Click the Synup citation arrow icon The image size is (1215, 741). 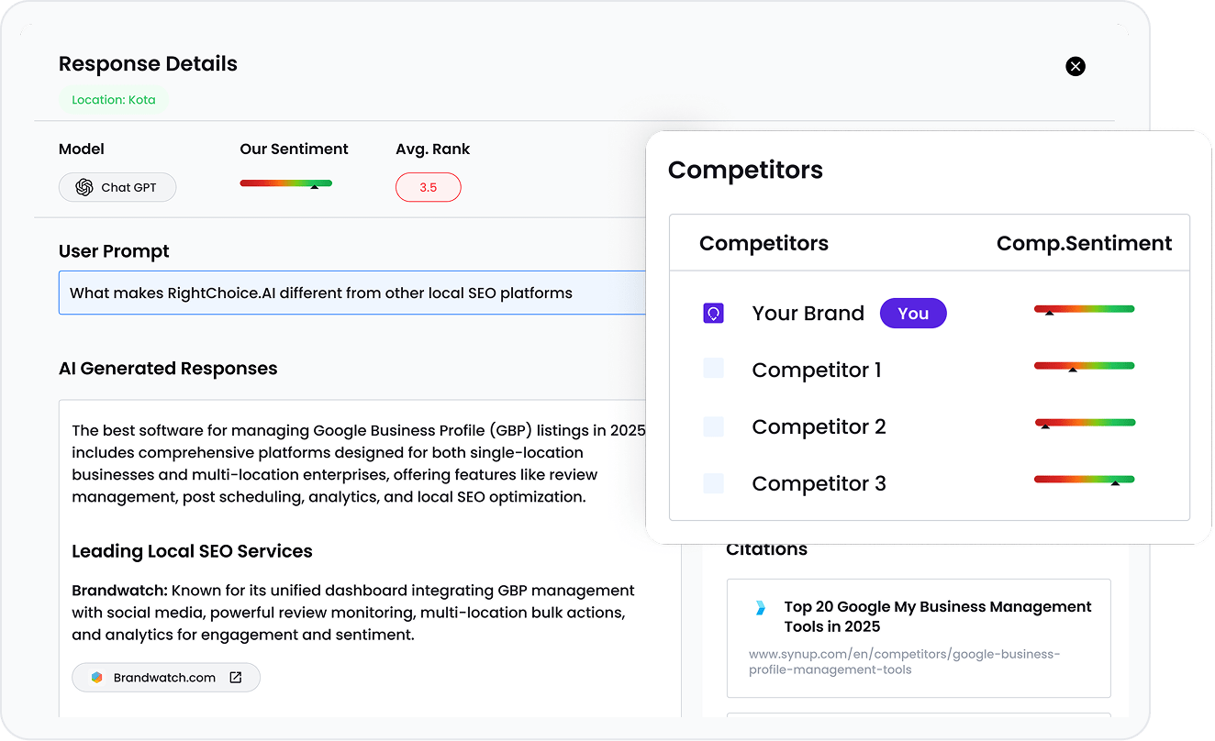[x=760, y=607]
